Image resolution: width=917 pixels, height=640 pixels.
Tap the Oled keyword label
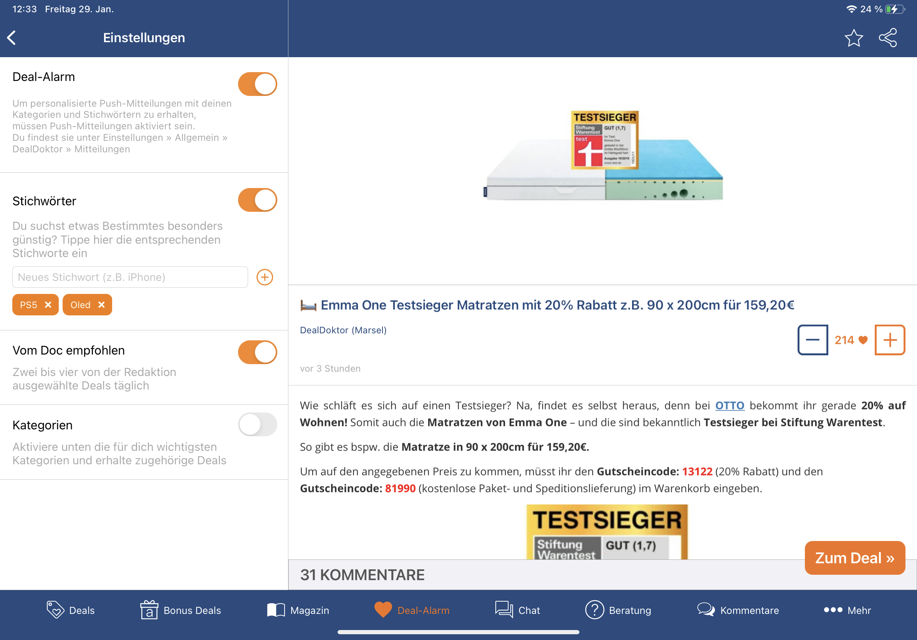(80, 305)
